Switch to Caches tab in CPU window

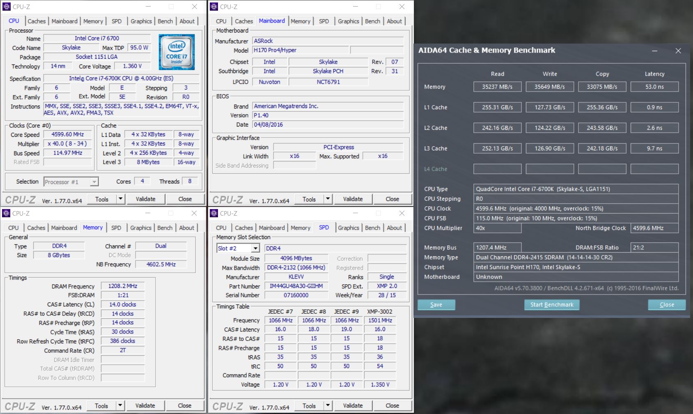[x=37, y=21]
